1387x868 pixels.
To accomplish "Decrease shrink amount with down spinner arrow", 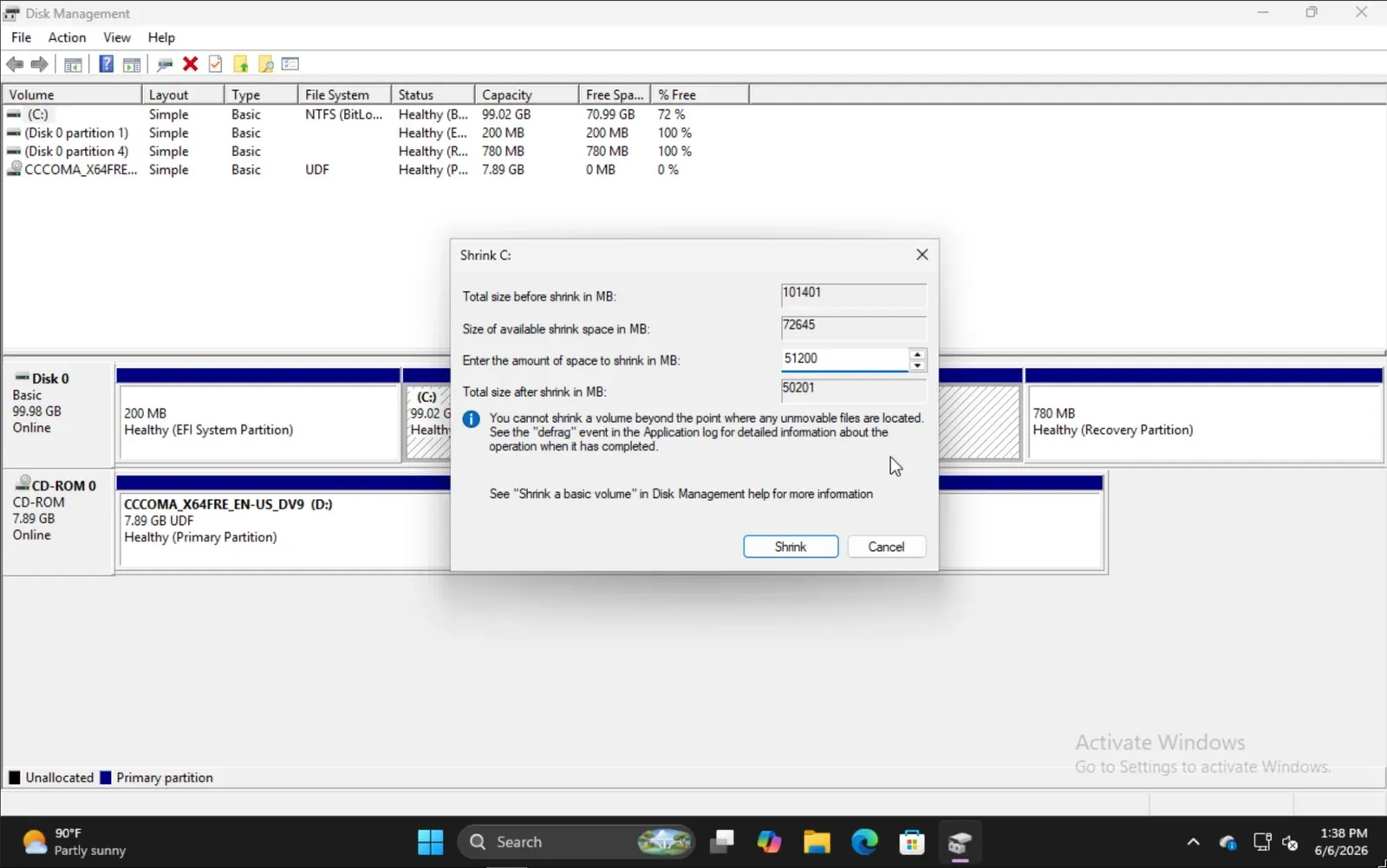I will coord(917,366).
